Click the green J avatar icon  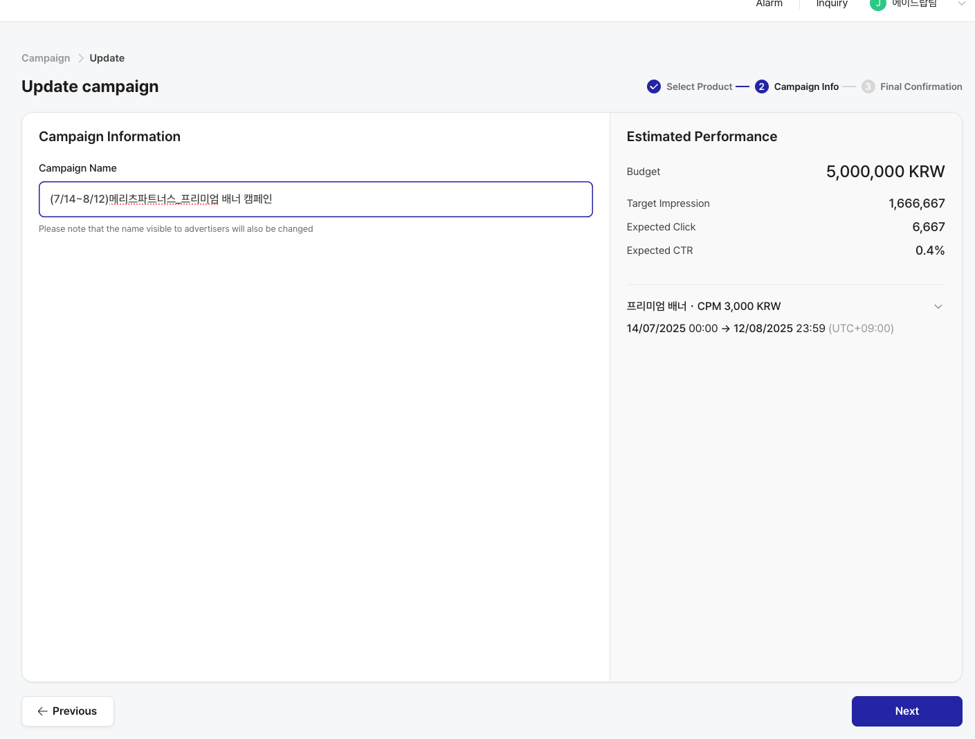point(877,4)
